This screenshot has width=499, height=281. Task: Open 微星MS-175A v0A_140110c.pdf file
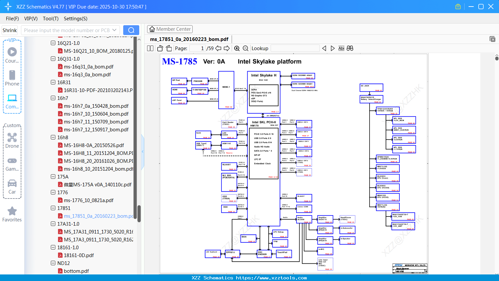click(98, 184)
